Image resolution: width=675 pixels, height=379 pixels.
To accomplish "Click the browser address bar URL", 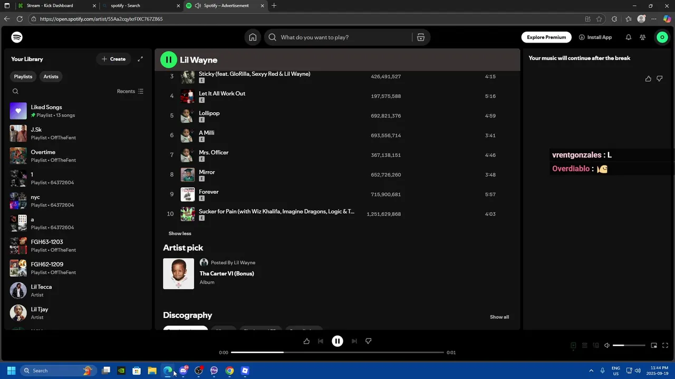I will pyautogui.click(x=101, y=19).
